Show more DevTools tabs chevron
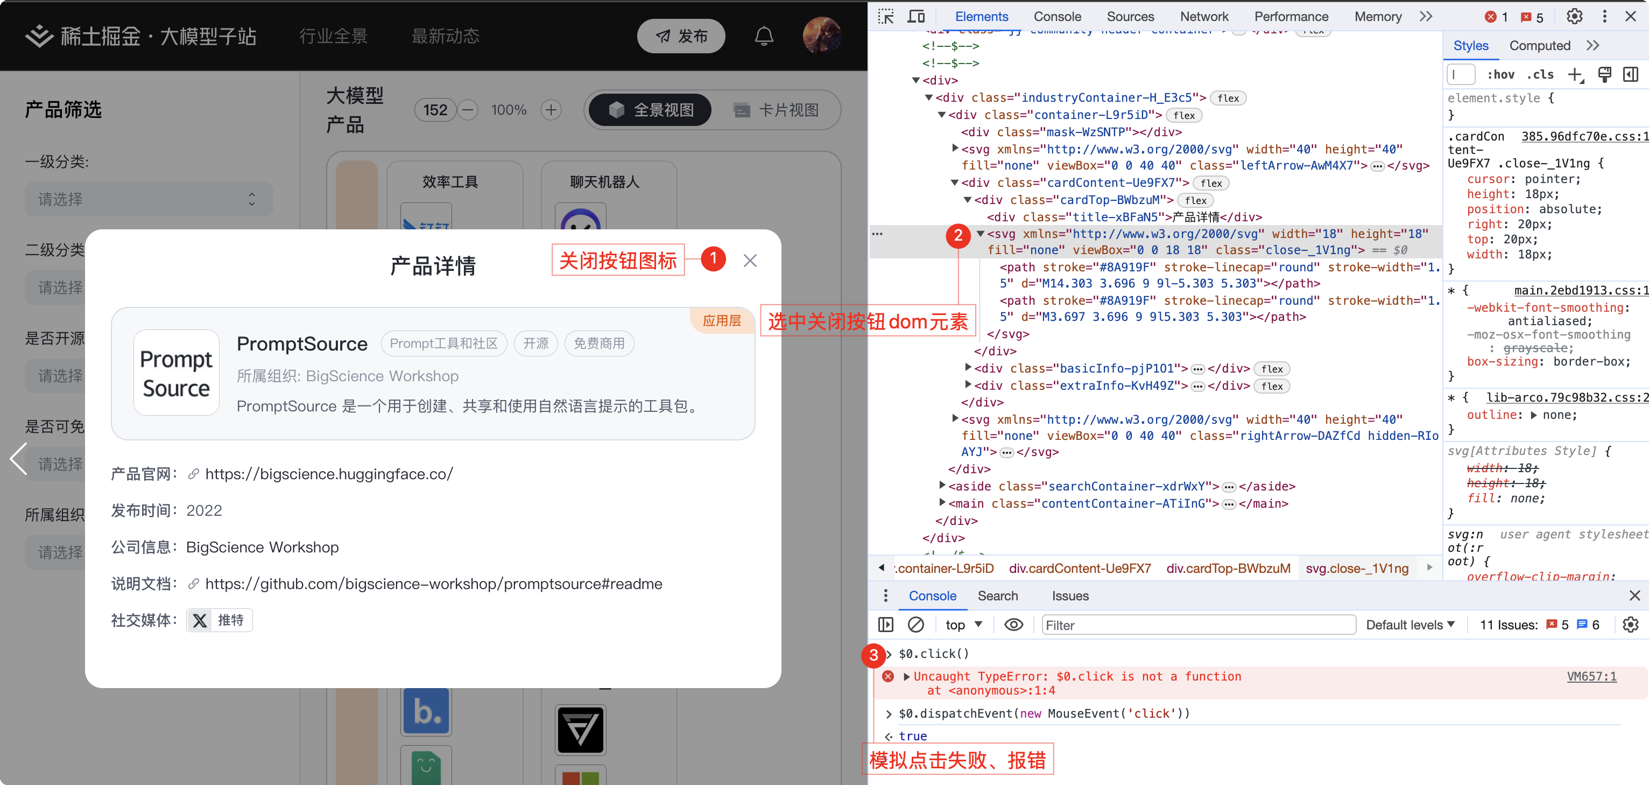Viewport: 1649px width, 785px height. [1426, 17]
